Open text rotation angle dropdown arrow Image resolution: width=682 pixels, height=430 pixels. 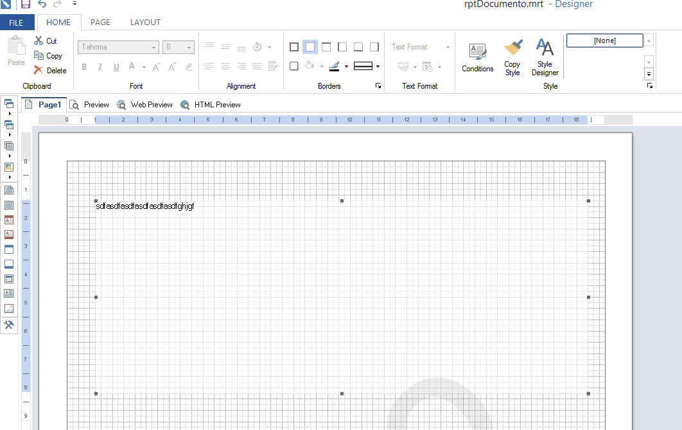pos(269,47)
